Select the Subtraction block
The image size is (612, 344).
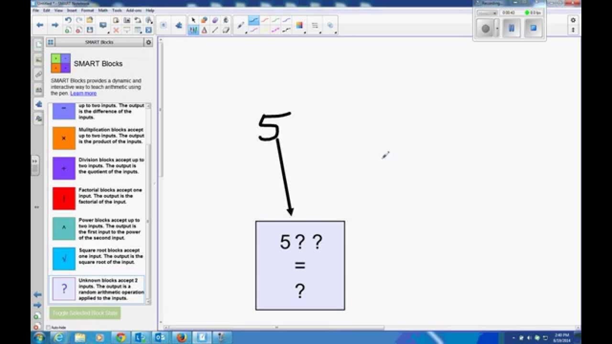click(x=64, y=111)
